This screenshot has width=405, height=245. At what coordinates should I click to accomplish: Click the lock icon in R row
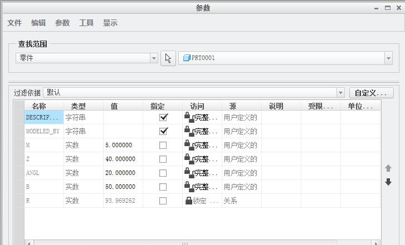(x=188, y=201)
